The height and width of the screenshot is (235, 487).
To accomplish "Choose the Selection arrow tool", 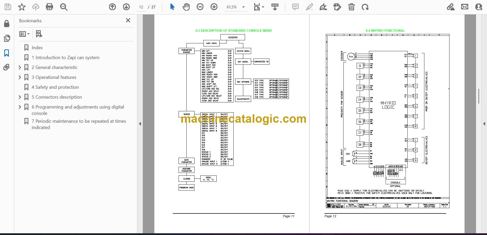I will pos(172,7).
